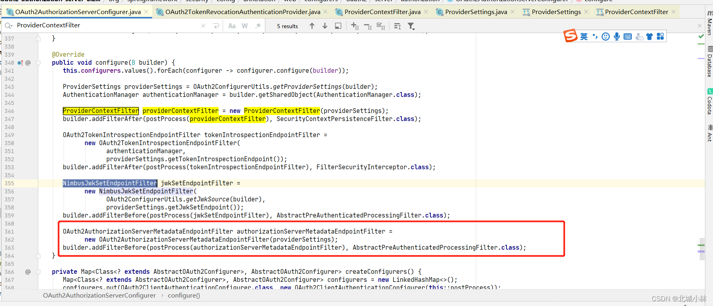
Task: Open Sogou toolbox grid icon
Action: click(x=660, y=37)
